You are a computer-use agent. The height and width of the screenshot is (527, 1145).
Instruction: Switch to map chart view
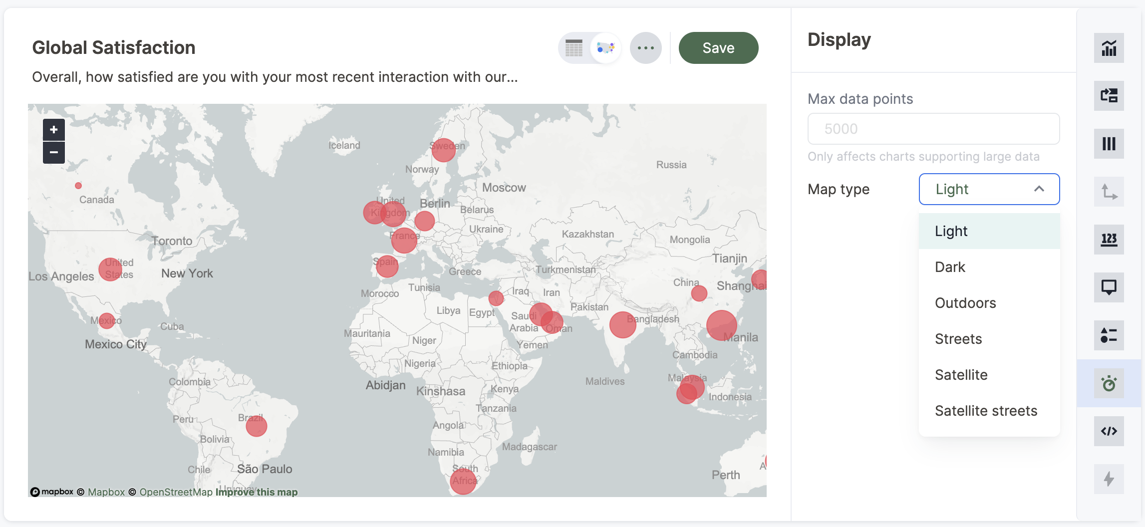[605, 48]
